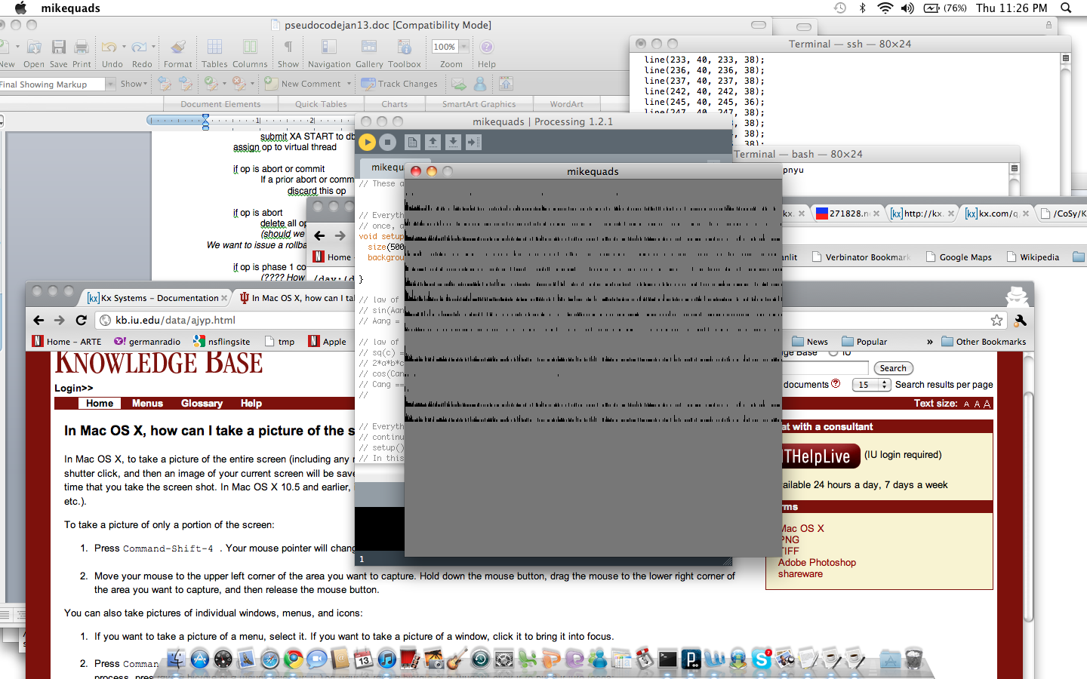Click the Export icon in Processing toolbar

point(473,142)
